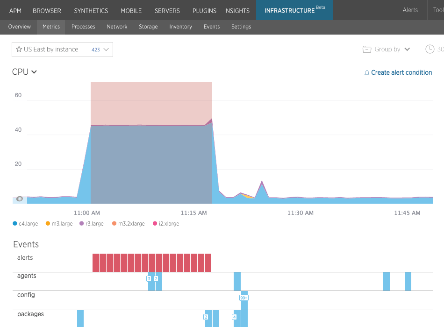Screen dimensions: 444x327
Task: Click the packages event badge labeled 4
Action: point(234,317)
